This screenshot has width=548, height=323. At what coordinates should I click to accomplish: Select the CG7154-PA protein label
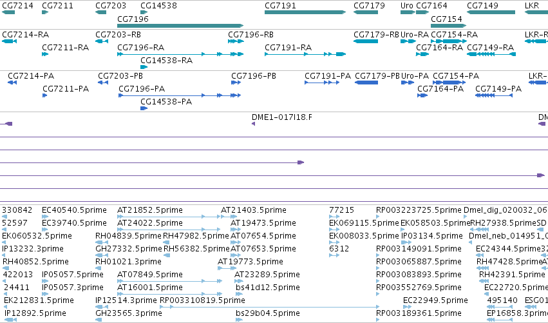pos(456,76)
